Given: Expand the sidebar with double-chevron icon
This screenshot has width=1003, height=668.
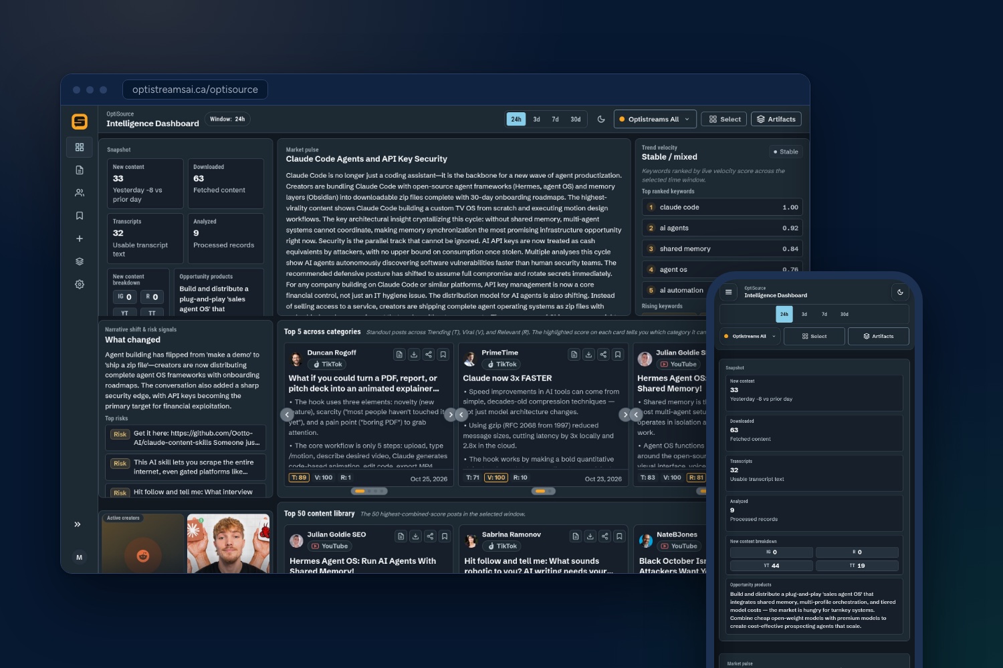Looking at the screenshot, I should 78,524.
